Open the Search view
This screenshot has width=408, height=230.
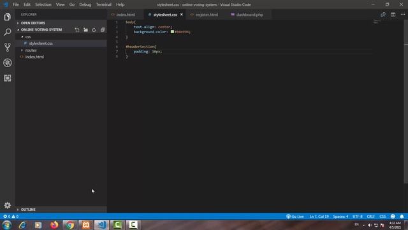pos(7,32)
